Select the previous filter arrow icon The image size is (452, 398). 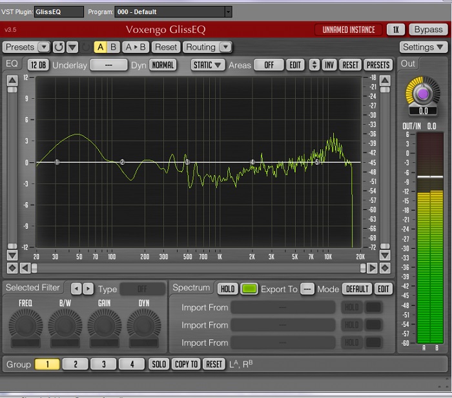click(x=76, y=289)
